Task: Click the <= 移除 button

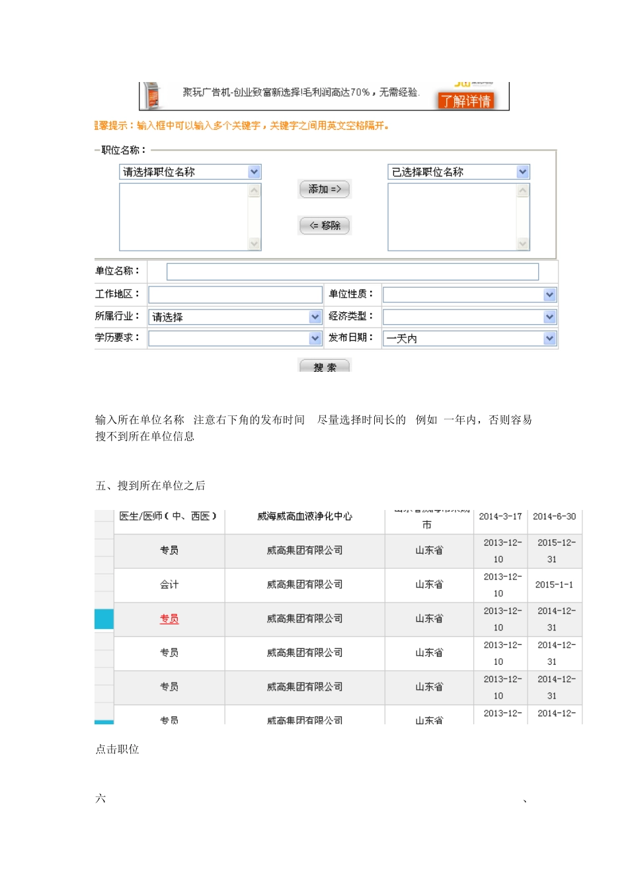Action: point(325,226)
